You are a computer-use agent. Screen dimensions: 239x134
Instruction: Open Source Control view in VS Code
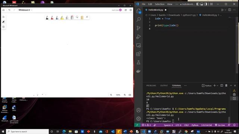139,28
